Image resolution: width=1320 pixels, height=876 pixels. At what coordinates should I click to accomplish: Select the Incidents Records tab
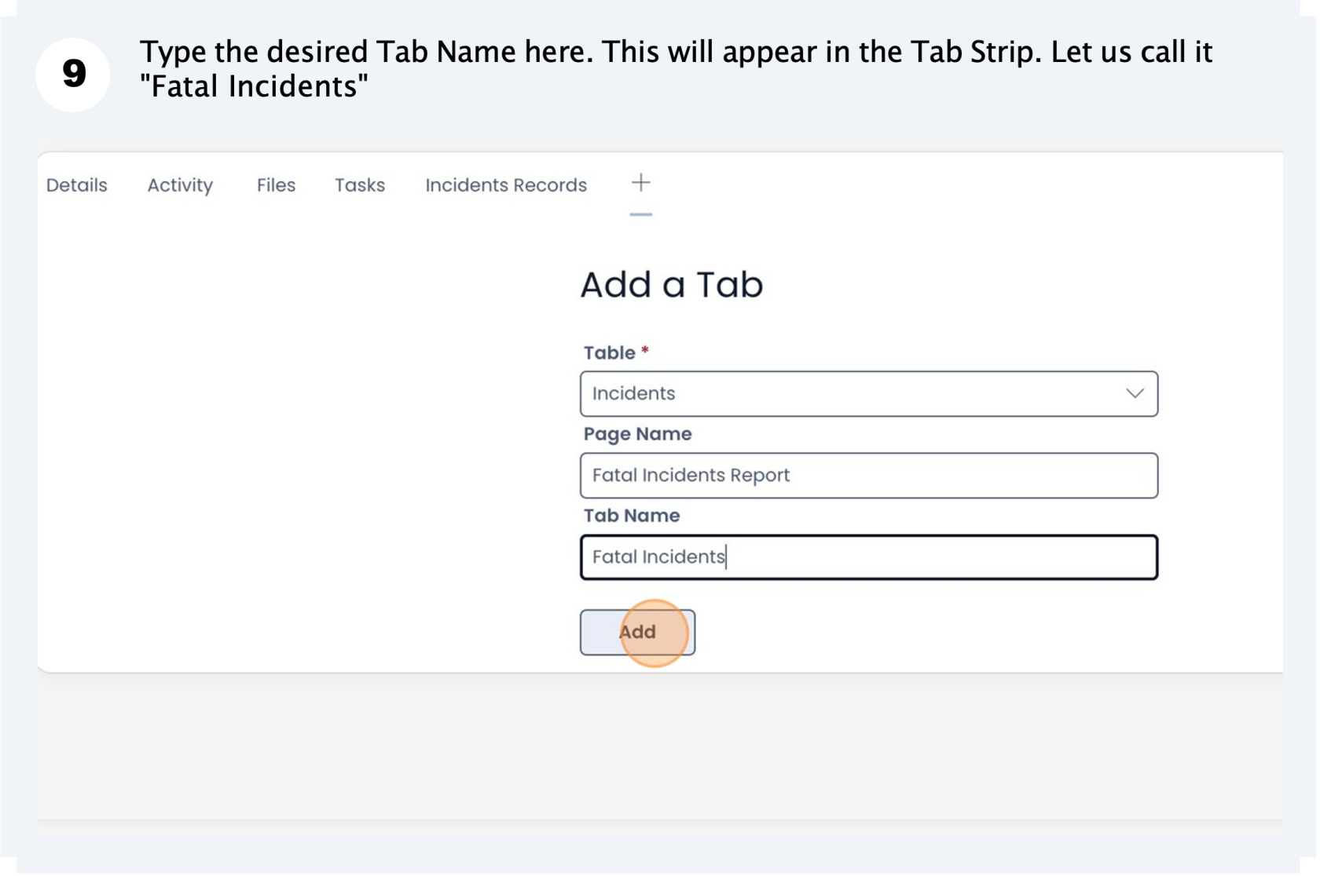click(506, 185)
